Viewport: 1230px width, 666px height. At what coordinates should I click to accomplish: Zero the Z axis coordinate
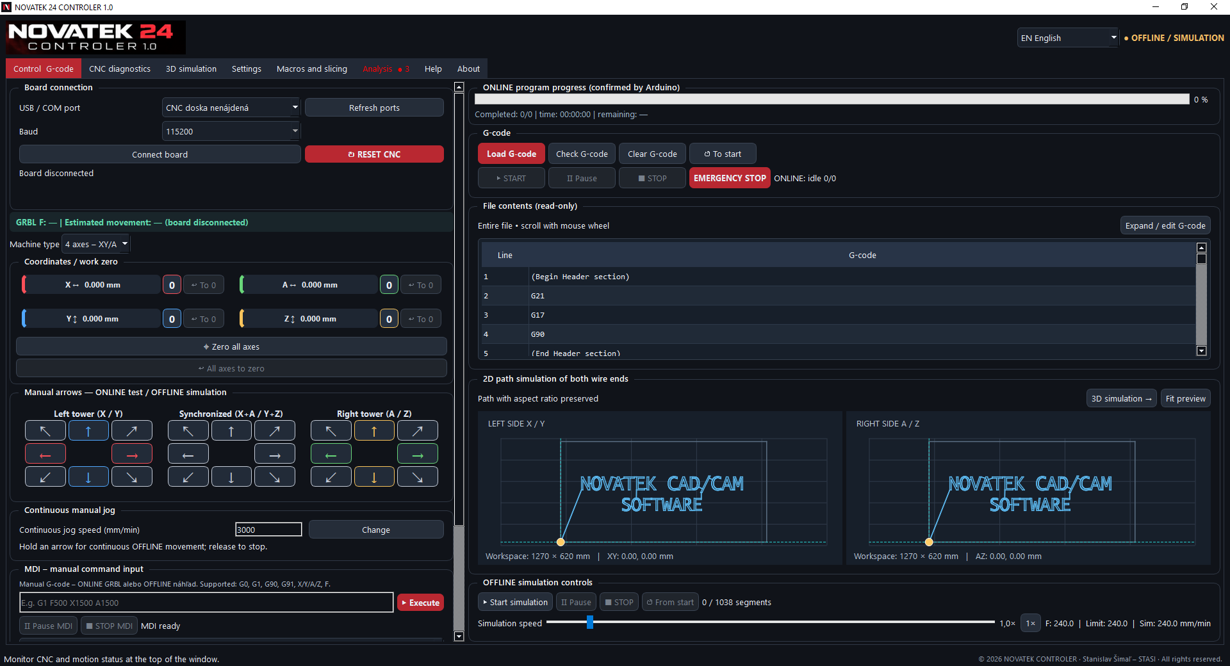[389, 319]
